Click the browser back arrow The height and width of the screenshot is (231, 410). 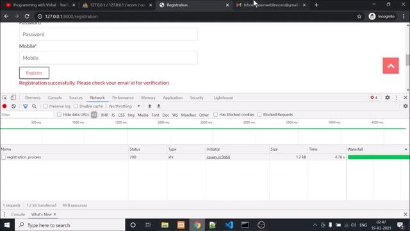tap(6, 16)
